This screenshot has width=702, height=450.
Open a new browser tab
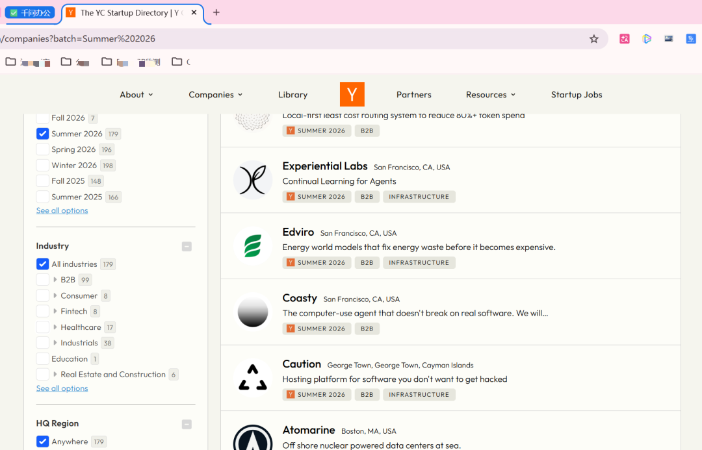tap(216, 12)
